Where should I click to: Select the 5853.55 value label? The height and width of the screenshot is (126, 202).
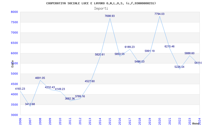click(119, 54)
